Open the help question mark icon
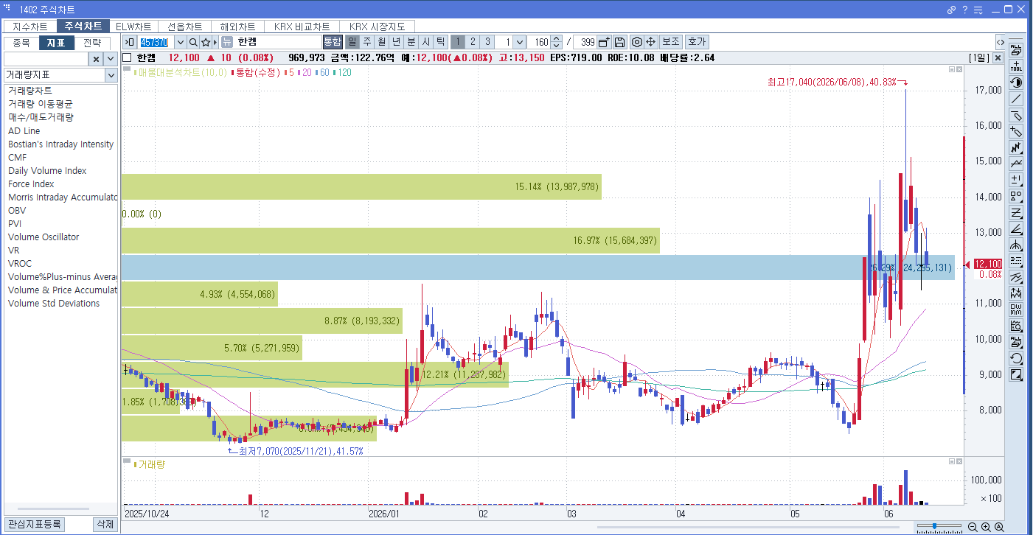The image size is (1033, 535). (x=964, y=10)
